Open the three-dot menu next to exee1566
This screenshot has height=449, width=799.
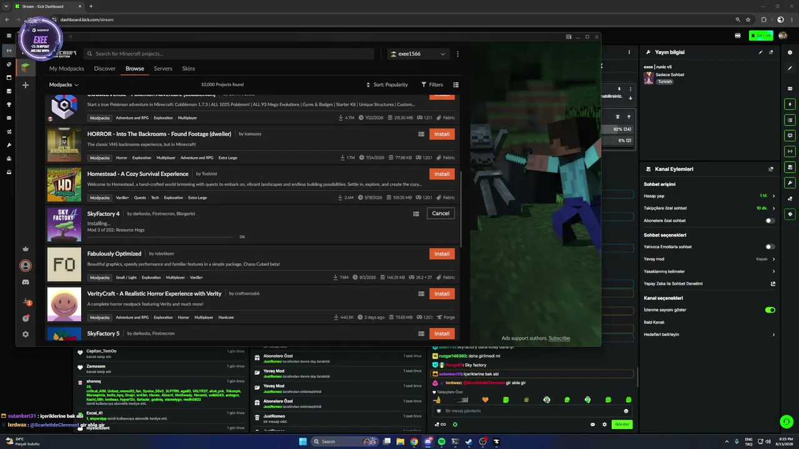tap(458, 54)
